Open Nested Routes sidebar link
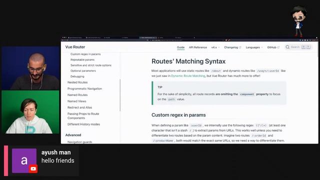Screen dimensions: 320x180 pos(77,82)
